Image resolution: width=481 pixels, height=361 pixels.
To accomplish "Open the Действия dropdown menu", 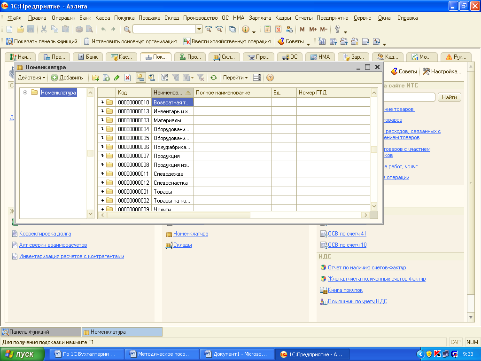I will (x=31, y=78).
